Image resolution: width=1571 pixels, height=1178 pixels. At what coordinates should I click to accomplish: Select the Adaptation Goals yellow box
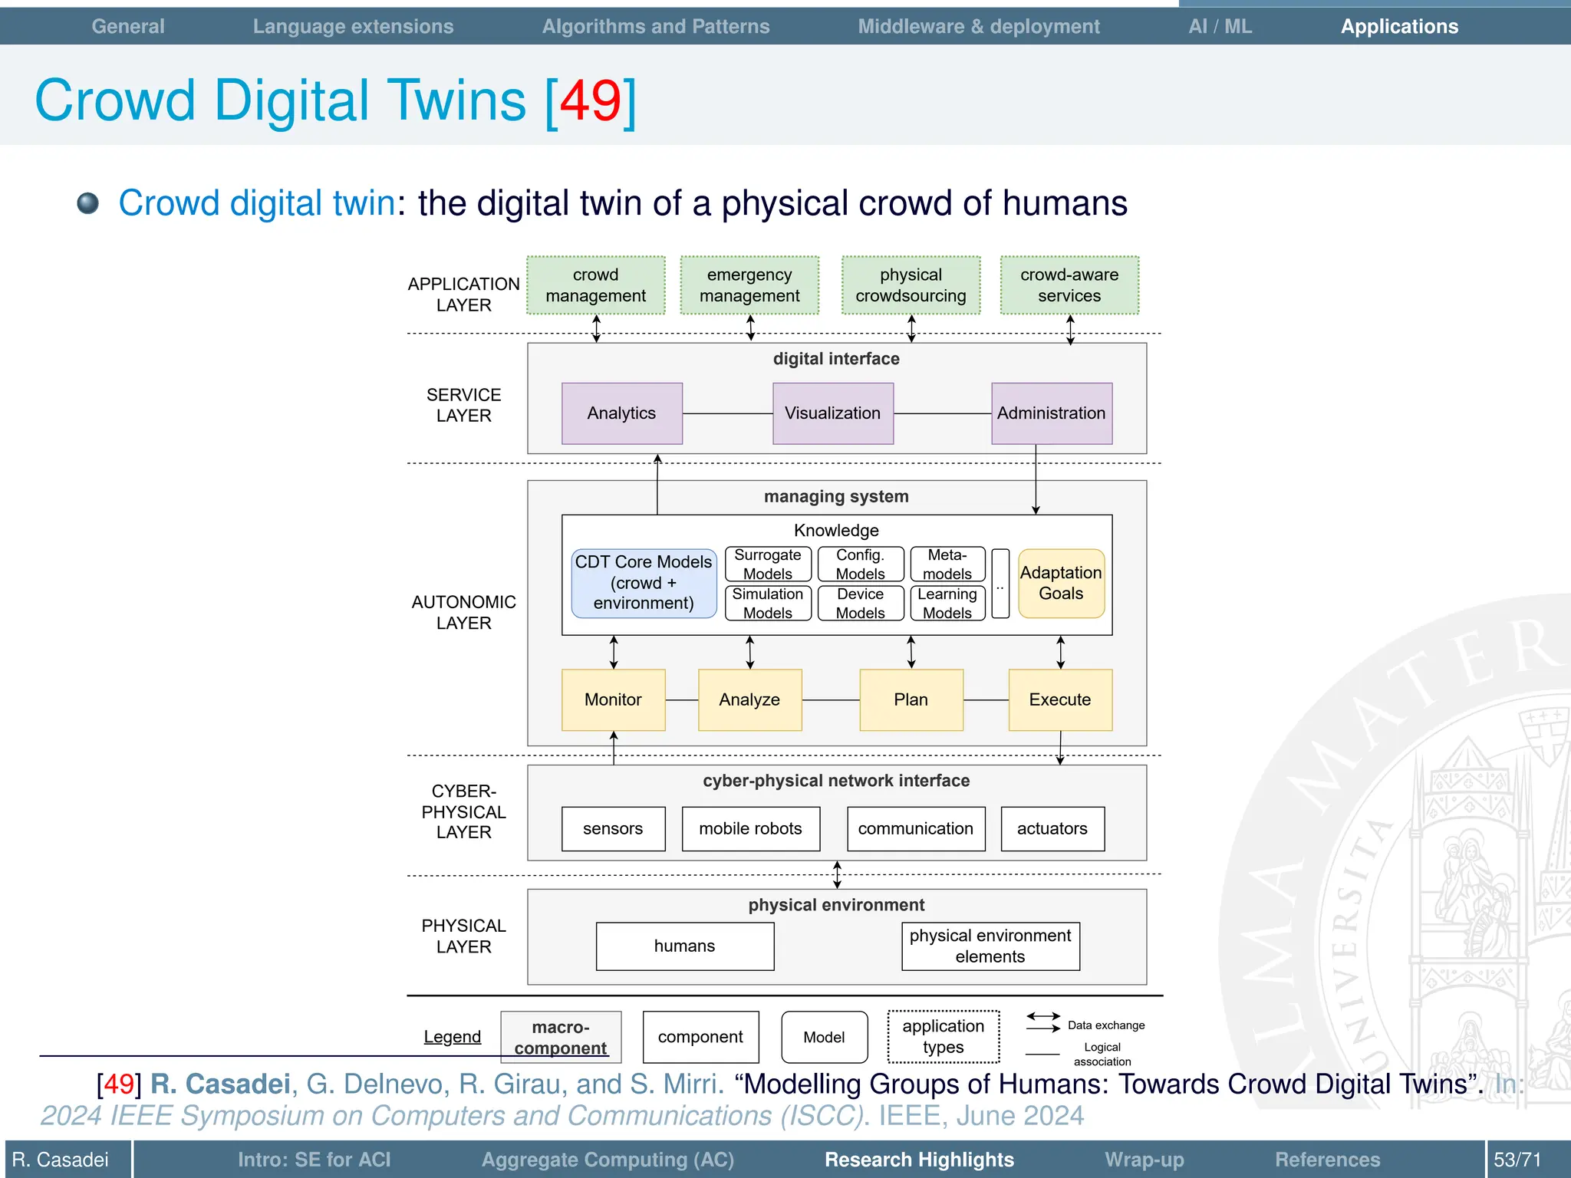(1060, 583)
